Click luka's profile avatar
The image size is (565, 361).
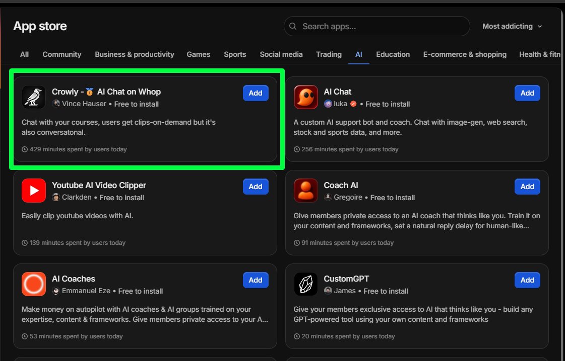pos(328,104)
